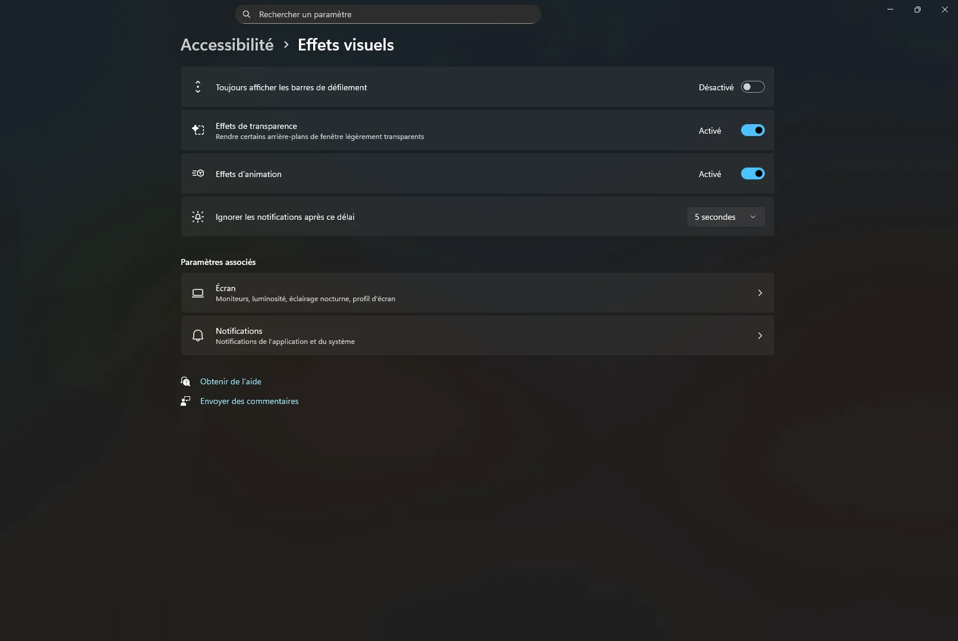
Task: Click the Notifications bell icon
Action: pos(198,336)
